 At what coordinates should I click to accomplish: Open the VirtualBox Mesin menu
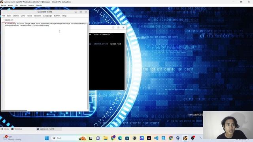click(10, 5)
